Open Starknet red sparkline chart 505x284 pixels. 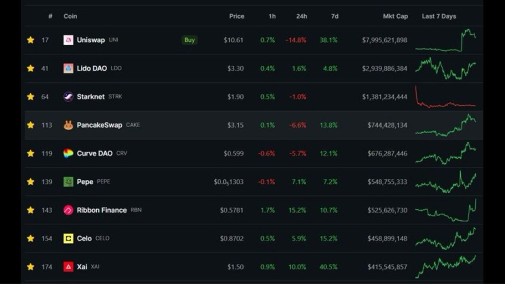coord(446,97)
